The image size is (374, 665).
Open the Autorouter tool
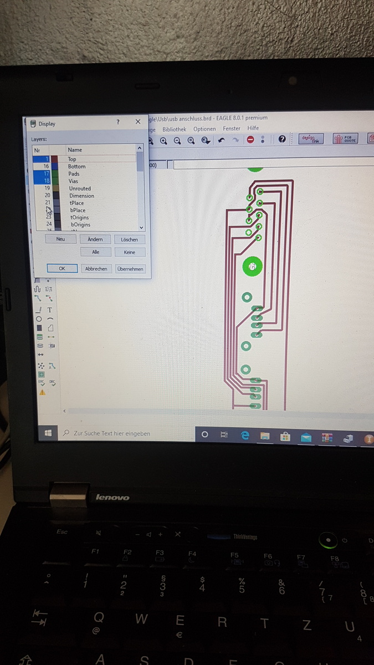click(x=52, y=366)
